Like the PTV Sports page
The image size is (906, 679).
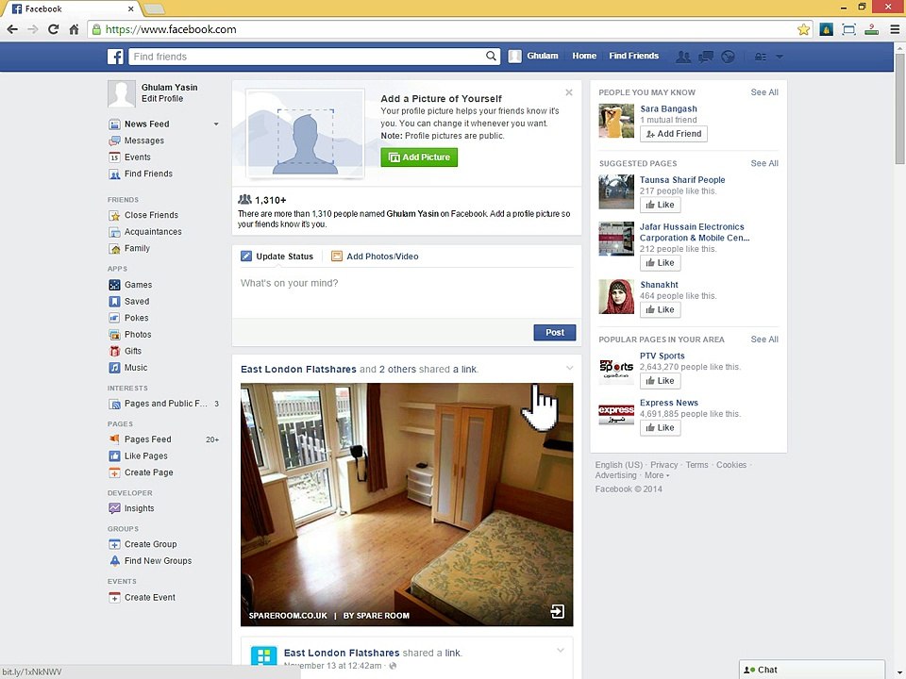[x=660, y=381]
